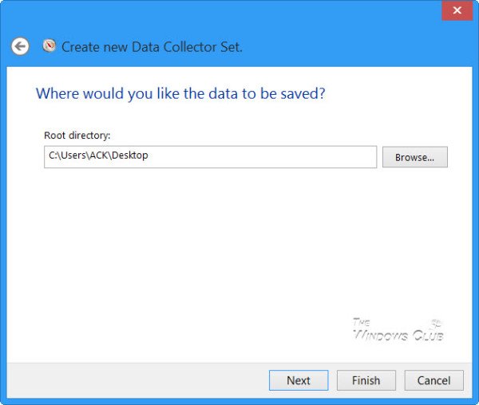479x405 pixels.
Task: Go back using the wizard's back arrow
Action: (x=20, y=47)
